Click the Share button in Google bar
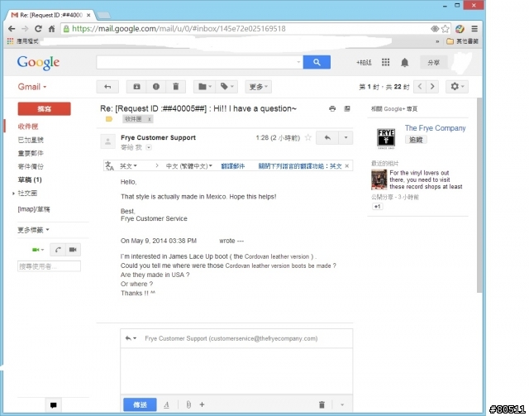 pos(433,63)
